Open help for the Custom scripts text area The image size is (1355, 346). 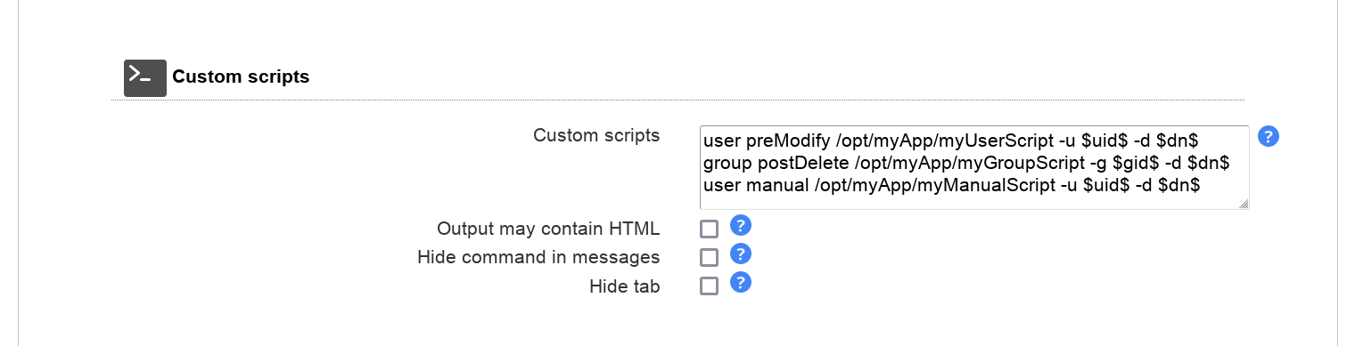(1269, 136)
